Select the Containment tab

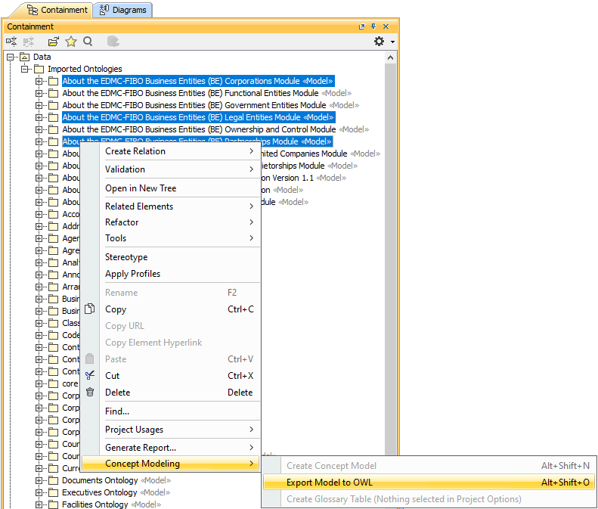57,10
